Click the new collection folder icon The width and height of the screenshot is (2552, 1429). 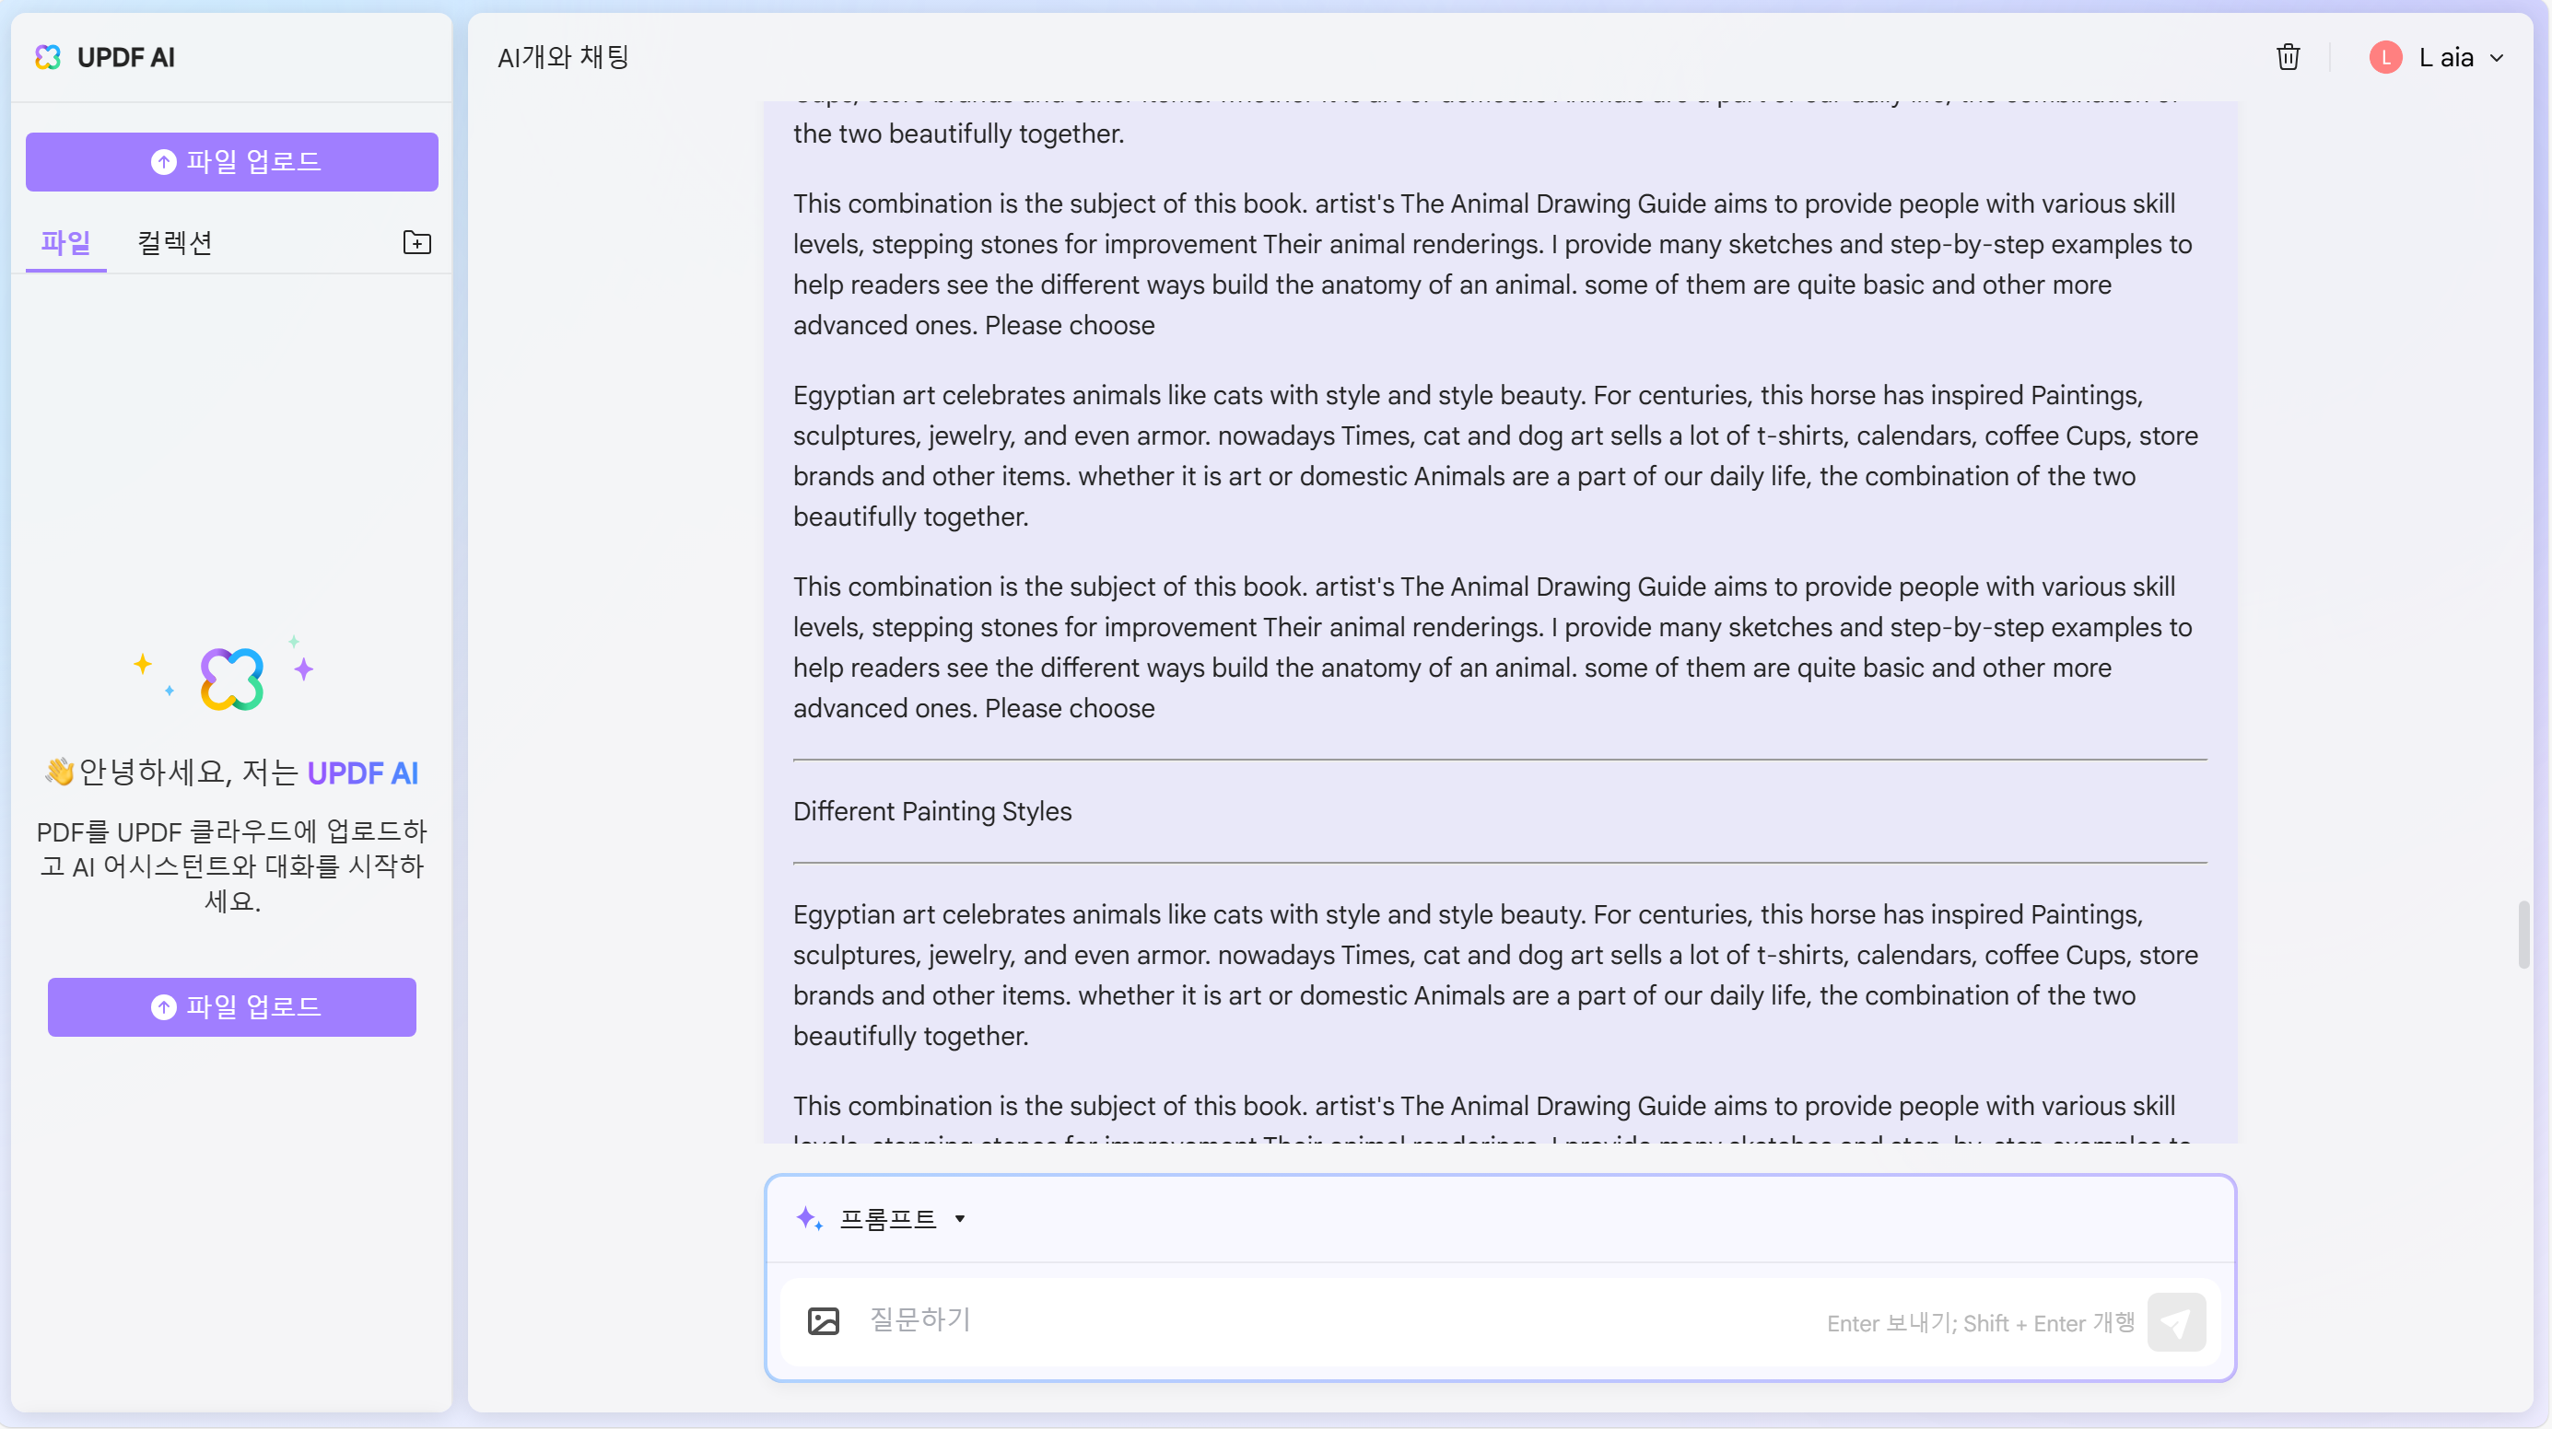pos(417,243)
